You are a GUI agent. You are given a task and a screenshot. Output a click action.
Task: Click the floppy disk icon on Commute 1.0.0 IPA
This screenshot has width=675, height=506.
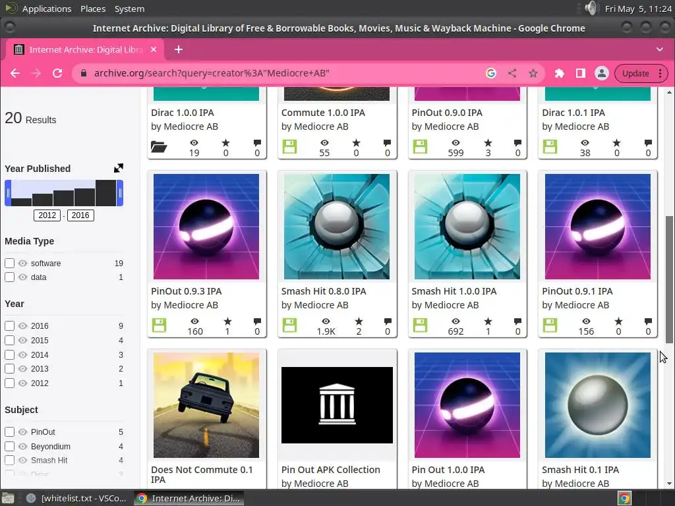tap(290, 147)
